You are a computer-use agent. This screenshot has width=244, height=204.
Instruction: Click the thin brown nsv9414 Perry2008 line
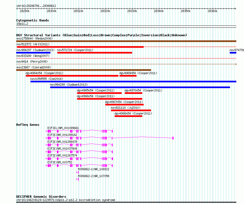pyautogui.click(x=126, y=64)
